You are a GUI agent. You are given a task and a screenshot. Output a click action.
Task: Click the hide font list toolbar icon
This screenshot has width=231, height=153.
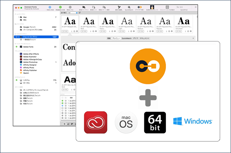(x=167, y=7)
